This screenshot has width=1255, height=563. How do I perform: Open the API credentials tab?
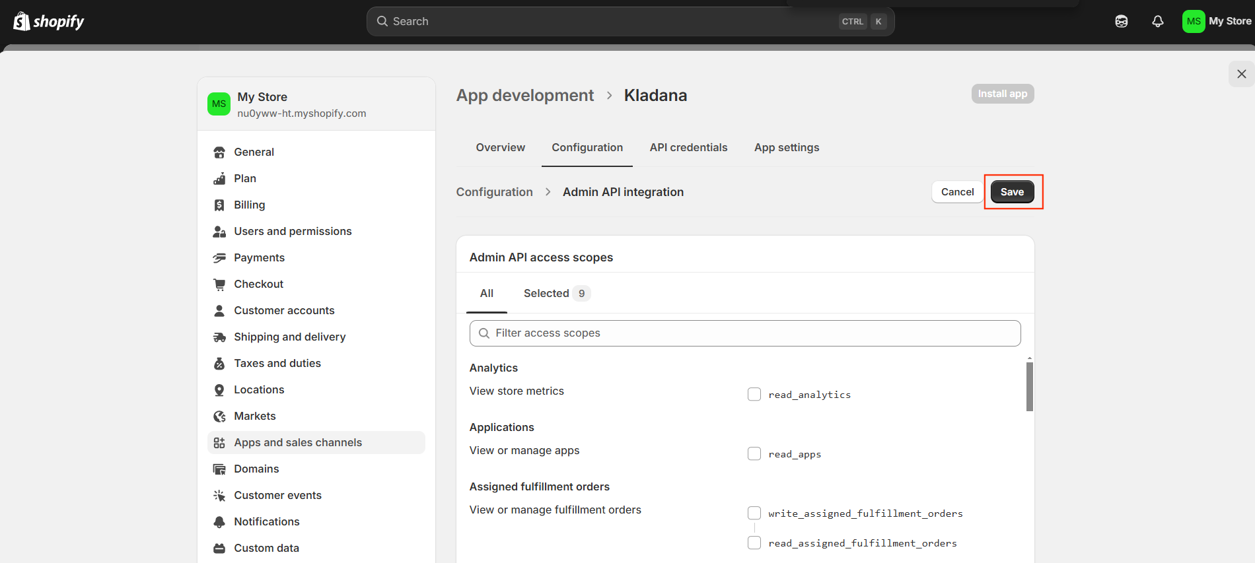(x=688, y=148)
